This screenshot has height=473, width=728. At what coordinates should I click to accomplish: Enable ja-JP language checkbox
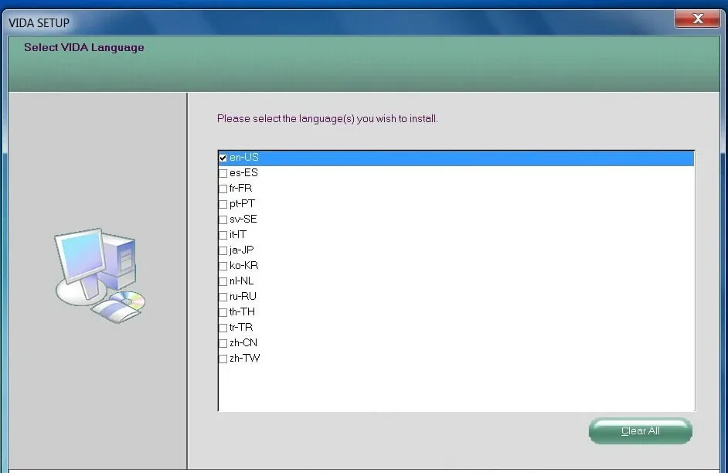coord(223,250)
